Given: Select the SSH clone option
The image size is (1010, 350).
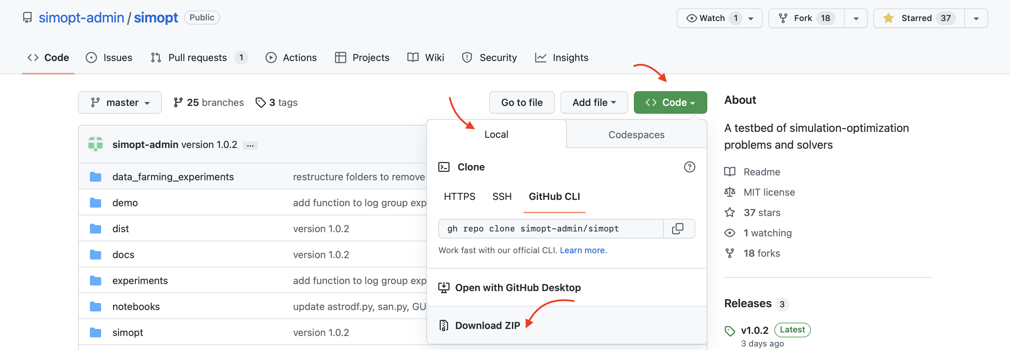Looking at the screenshot, I should click(x=502, y=196).
